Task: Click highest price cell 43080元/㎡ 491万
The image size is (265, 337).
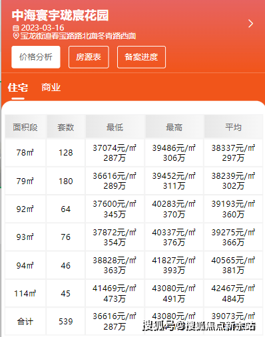Action: point(174,293)
